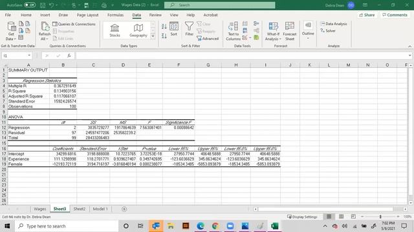Open Customize Quick Access Toolbar dropdown

coord(113,5)
